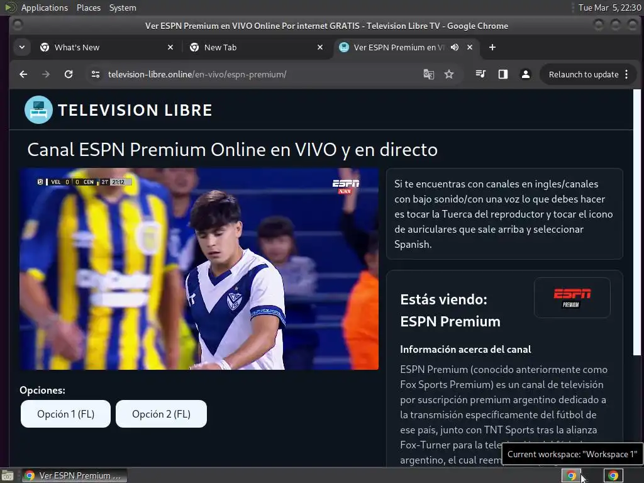Switch to the What's New tab
The image size is (644, 483).
click(107, 47)
